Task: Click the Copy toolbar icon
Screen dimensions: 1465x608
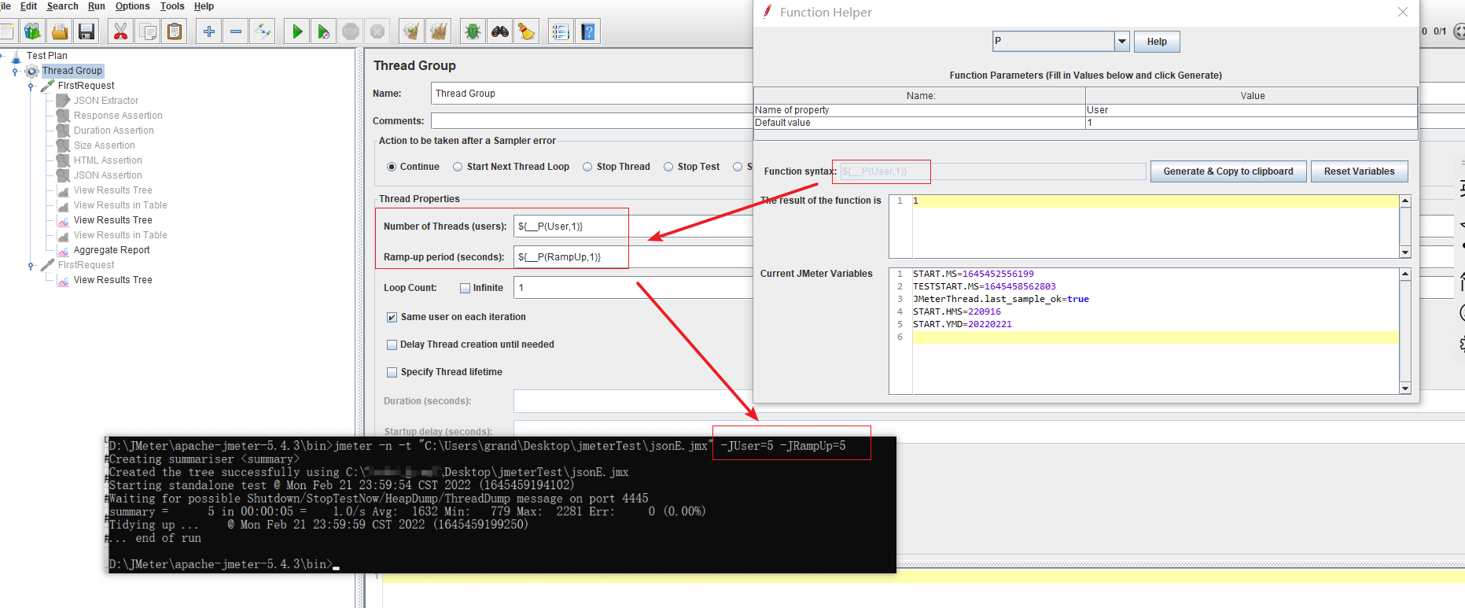Action: [147, 31]
